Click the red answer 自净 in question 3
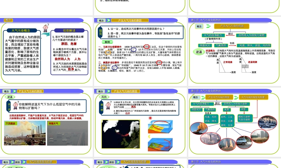This screenshot has height=168, width=281. [71, 69]
